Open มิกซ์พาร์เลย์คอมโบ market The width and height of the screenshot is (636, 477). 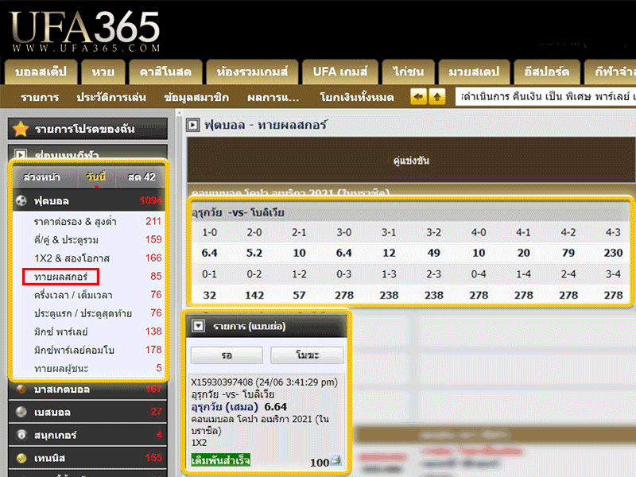pyautogui.click(x=74, y=350)
